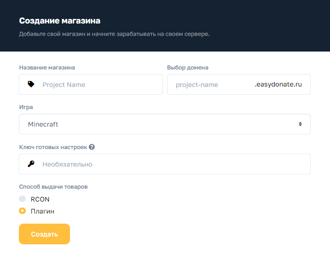Focus the Необязательно key input field
This screenshot has width=330, height=254.
click(x=165, y=164)
